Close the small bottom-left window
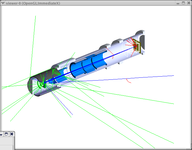 tap(11, 134)
